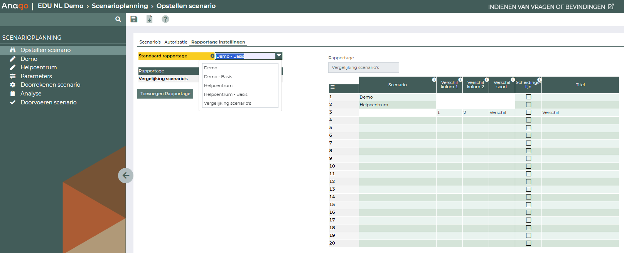
Task: Tick Scheidingslijn checkbox for Demo row
Action: (528, 97)
